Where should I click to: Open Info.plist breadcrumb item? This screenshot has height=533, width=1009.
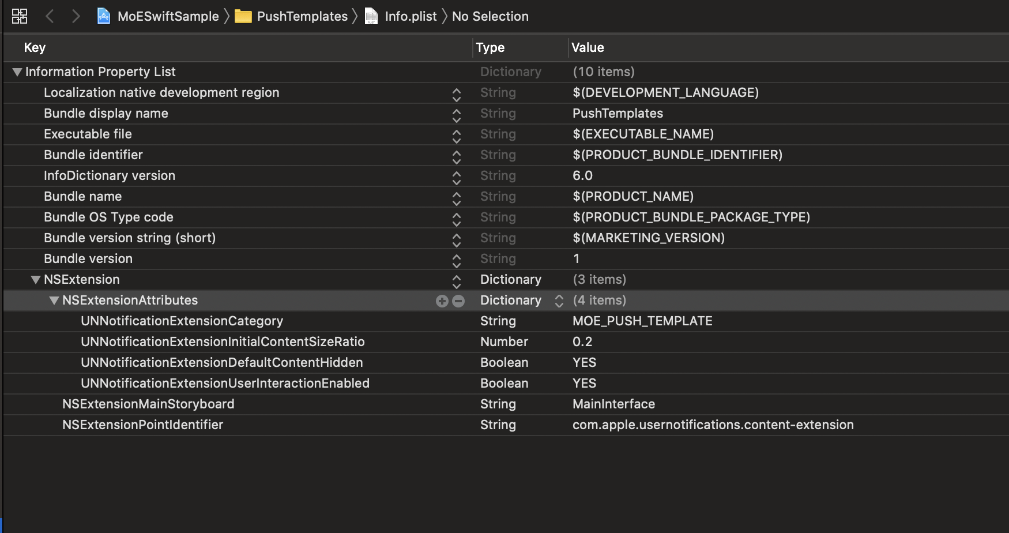(x=411, y=16)
